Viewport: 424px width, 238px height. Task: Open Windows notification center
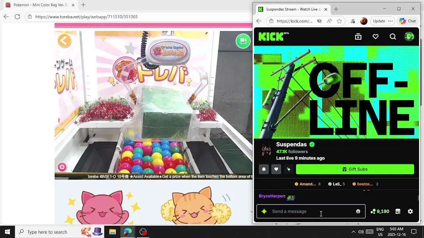click(414, 232)
